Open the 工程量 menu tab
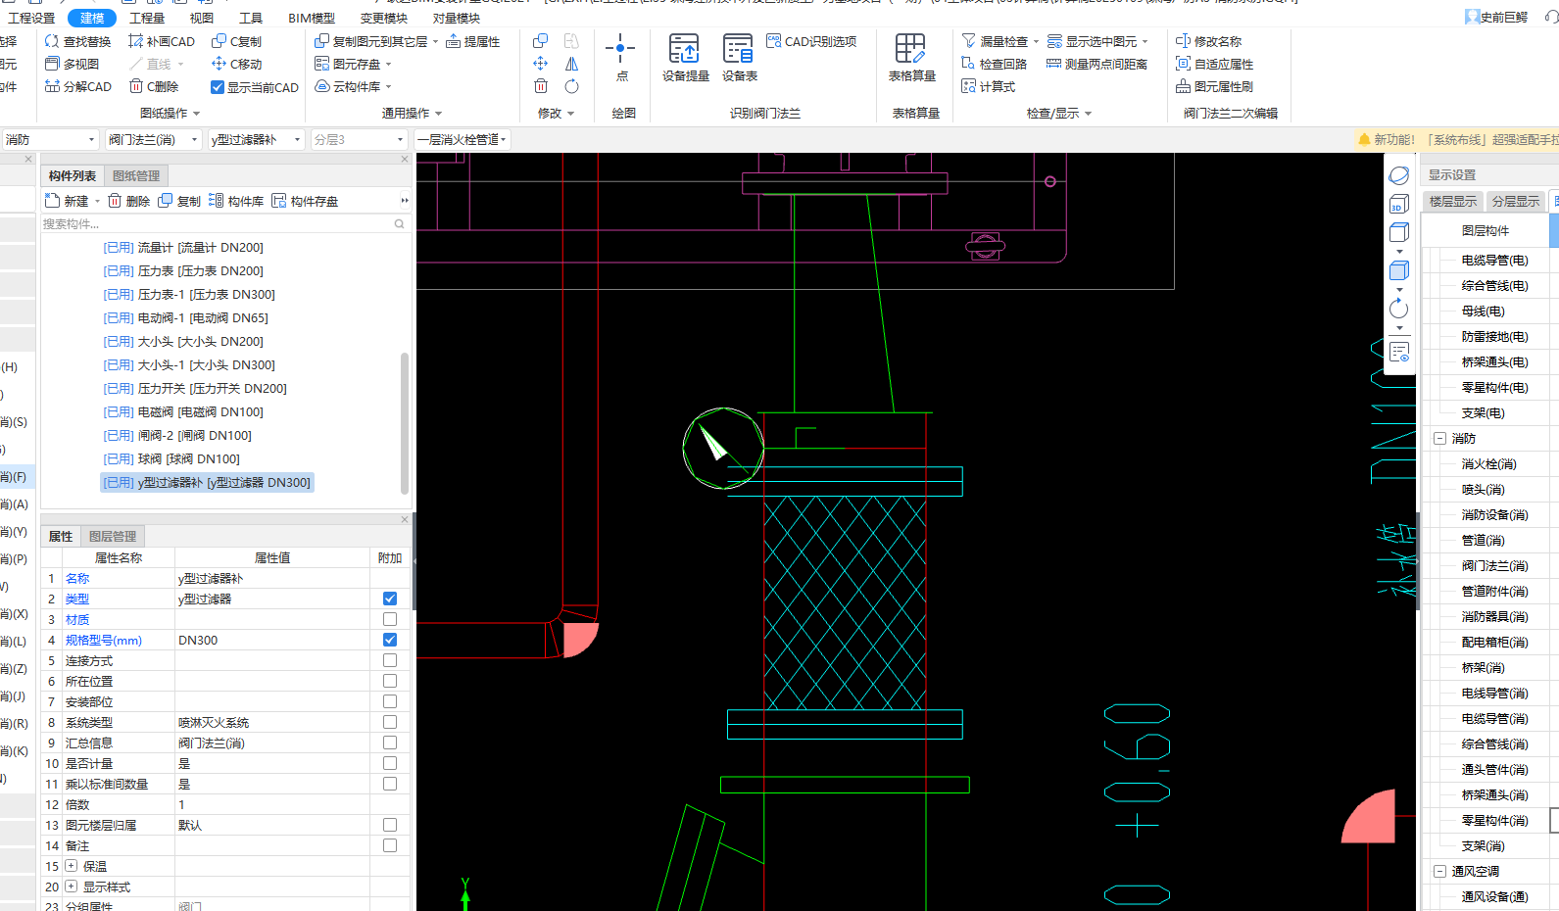The image size is (1559, 911). coord(147,18)
